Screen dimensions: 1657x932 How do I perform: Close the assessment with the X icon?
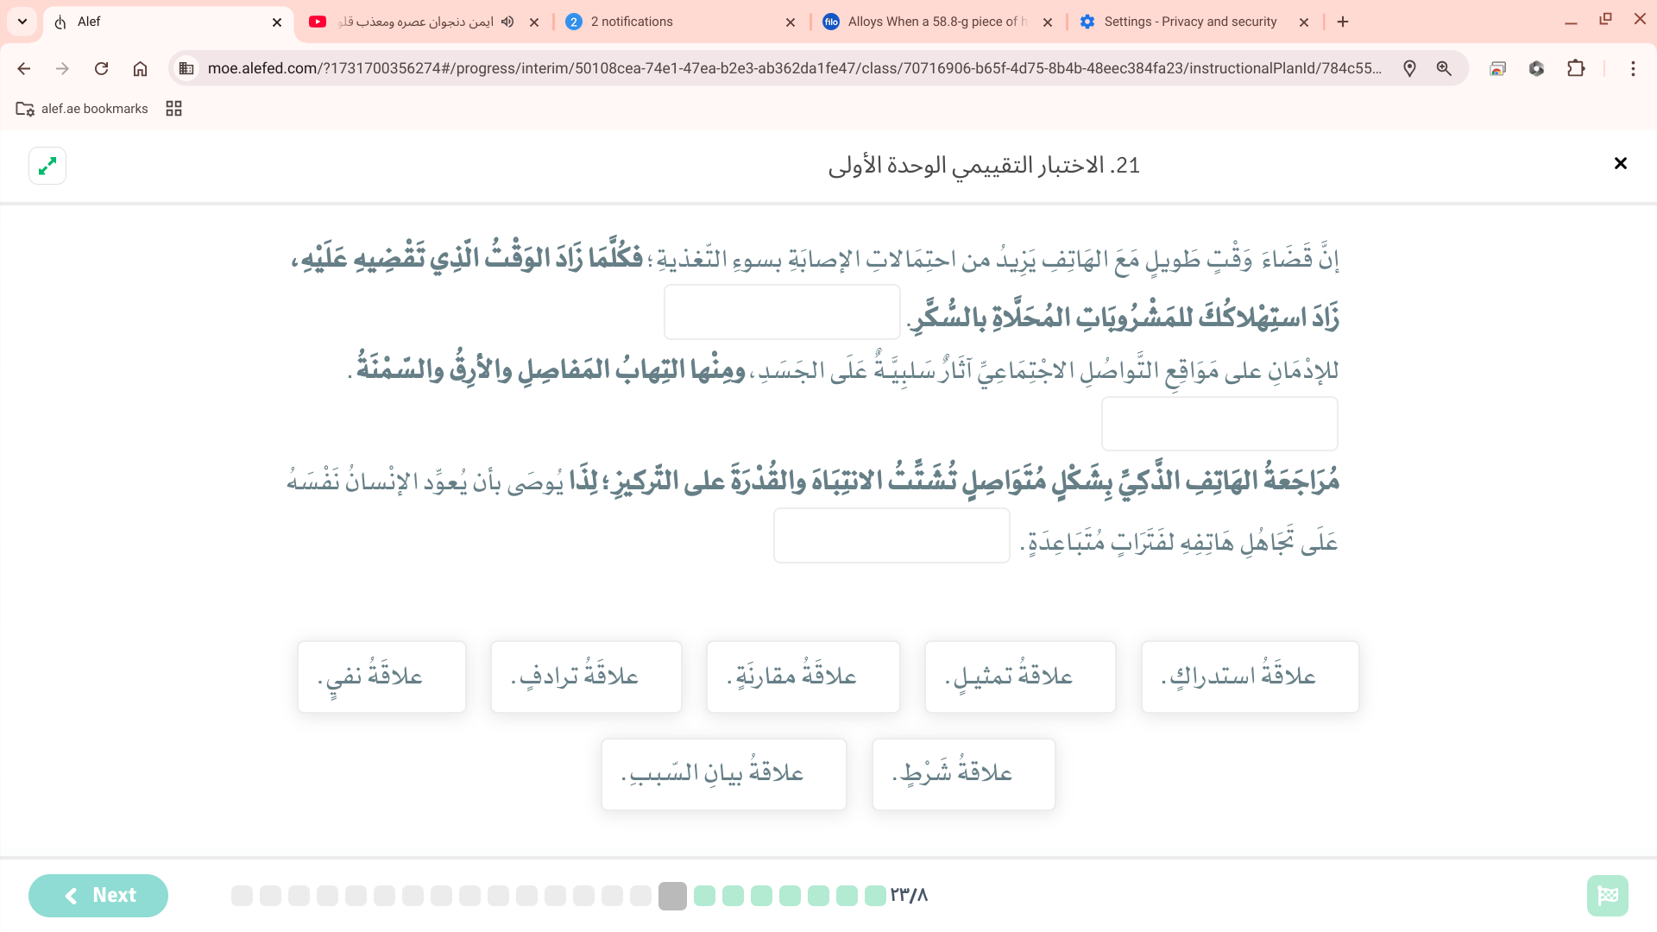[1620, 164]
